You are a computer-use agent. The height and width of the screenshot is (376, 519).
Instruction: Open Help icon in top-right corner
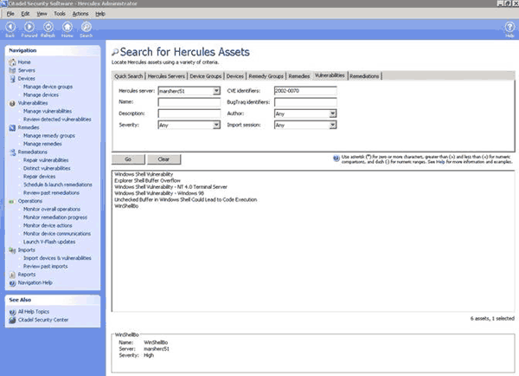tap(509, 29)
